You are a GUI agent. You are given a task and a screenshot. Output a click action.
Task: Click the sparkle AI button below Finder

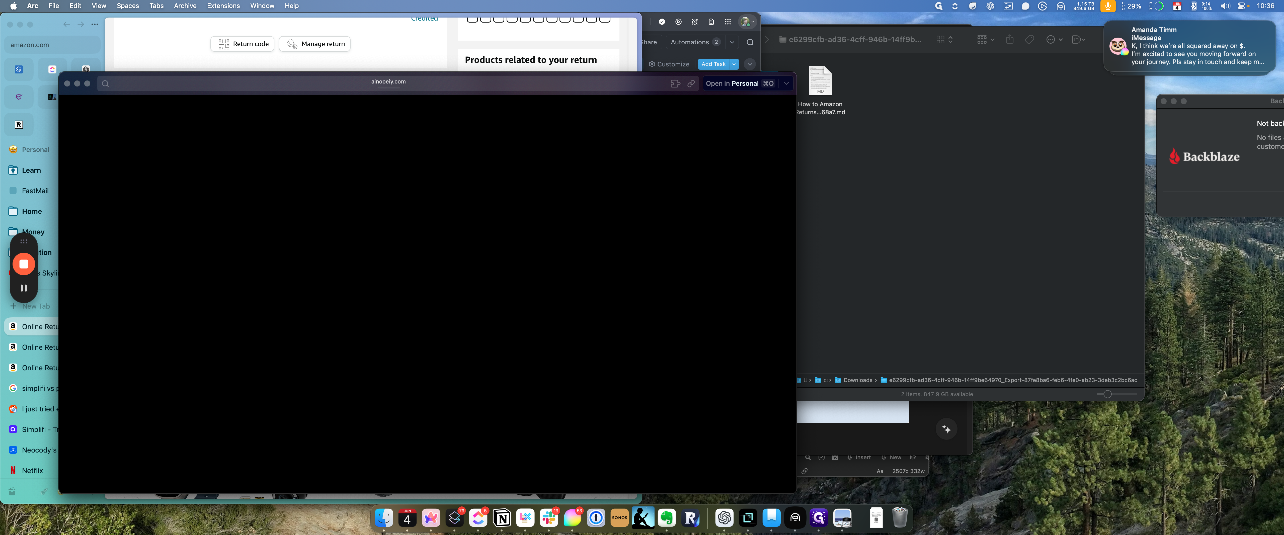(x=946, y=429)
